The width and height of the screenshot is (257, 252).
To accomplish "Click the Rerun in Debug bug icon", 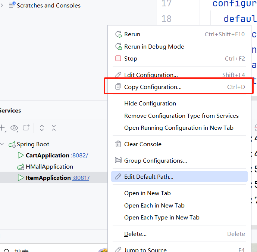I will pos(118,46).
